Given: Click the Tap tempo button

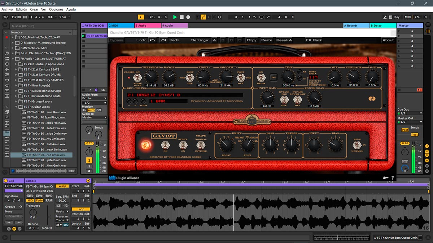Looking at the screenshot, I should (6, 17).
